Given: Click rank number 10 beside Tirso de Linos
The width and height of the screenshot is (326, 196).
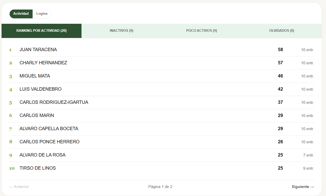Looking at the screenshot, I should coord(12,168).
